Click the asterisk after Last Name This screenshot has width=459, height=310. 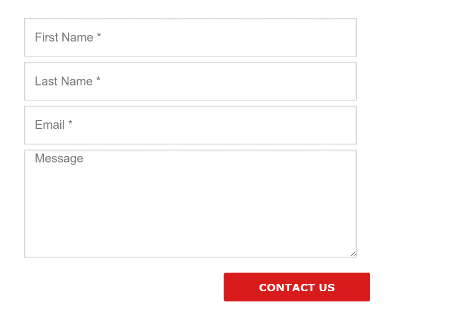tap(98, 79)
